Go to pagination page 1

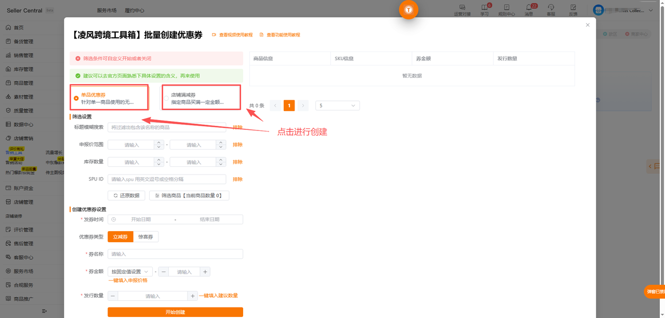tap(289, 105)
